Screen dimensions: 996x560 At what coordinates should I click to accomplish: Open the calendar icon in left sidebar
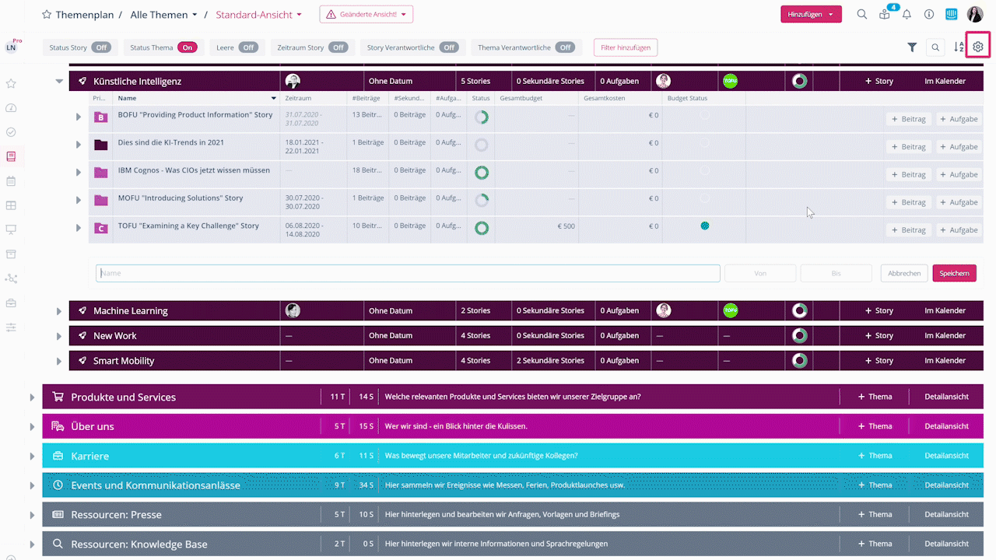point(11,181)
